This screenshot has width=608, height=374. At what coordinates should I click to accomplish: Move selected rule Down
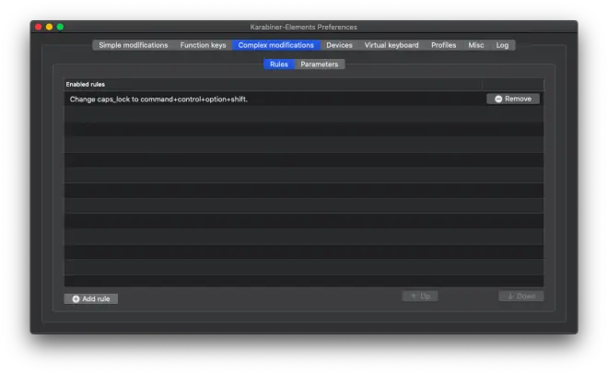pyautogui.click(x=521, y=296)
